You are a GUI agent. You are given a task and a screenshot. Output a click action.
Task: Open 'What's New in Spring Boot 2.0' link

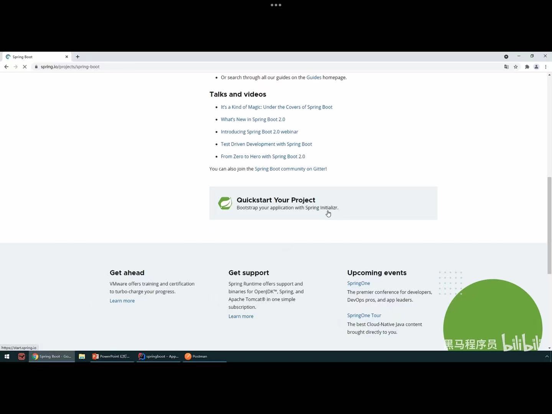(253, 119)
